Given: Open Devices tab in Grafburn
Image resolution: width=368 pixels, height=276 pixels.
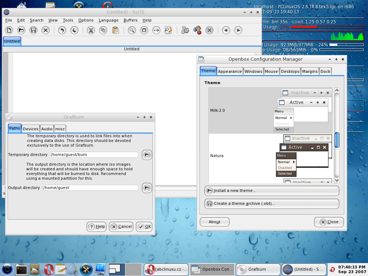Looking at the screenshot, I should [31, 129].
